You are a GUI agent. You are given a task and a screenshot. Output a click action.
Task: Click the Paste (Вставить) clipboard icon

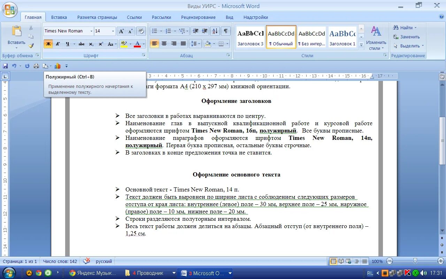pos(16,31)
